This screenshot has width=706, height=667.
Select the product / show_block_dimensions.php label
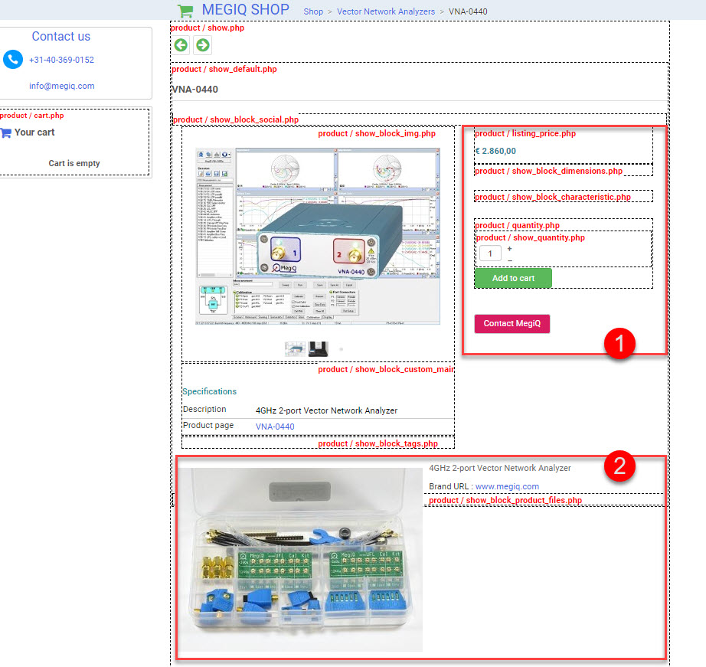tap(549, 171)
